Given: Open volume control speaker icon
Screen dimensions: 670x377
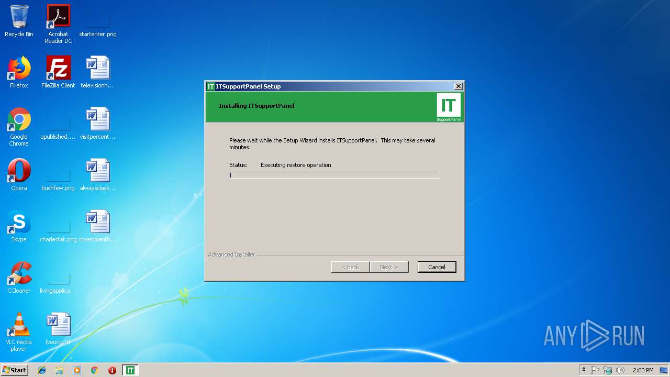Looking at the screenshot, I should tap(620, 370).
